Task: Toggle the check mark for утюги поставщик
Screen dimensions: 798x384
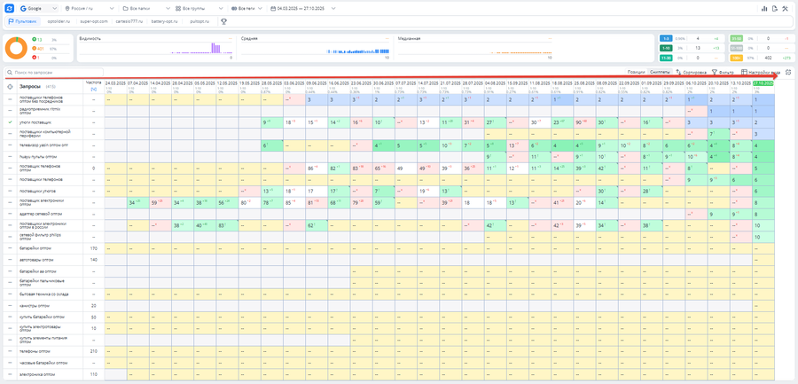Action: coord(10,121)
